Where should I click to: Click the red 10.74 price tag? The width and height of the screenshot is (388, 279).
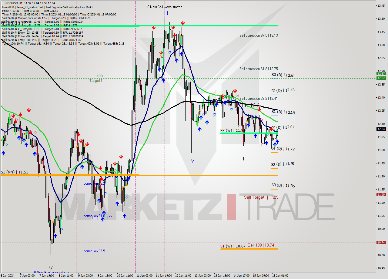point(381,243)
